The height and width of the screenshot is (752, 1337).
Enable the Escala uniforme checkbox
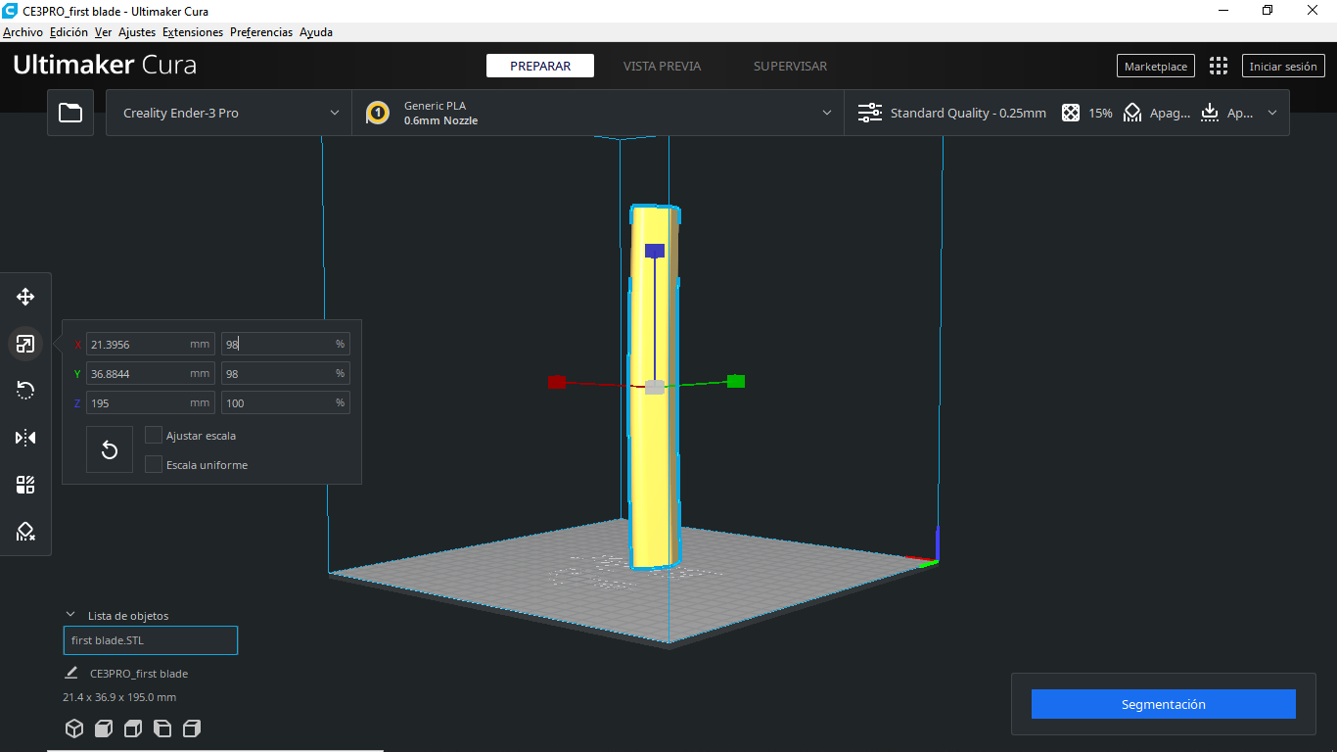point(154,464)
